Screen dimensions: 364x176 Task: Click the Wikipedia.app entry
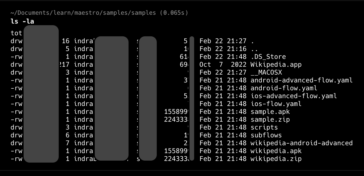[x=276, y=64]
